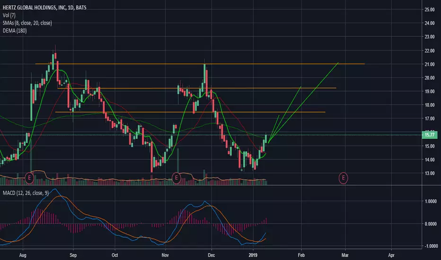Click the 21.00 price axis label

click(x=430, y=64)
